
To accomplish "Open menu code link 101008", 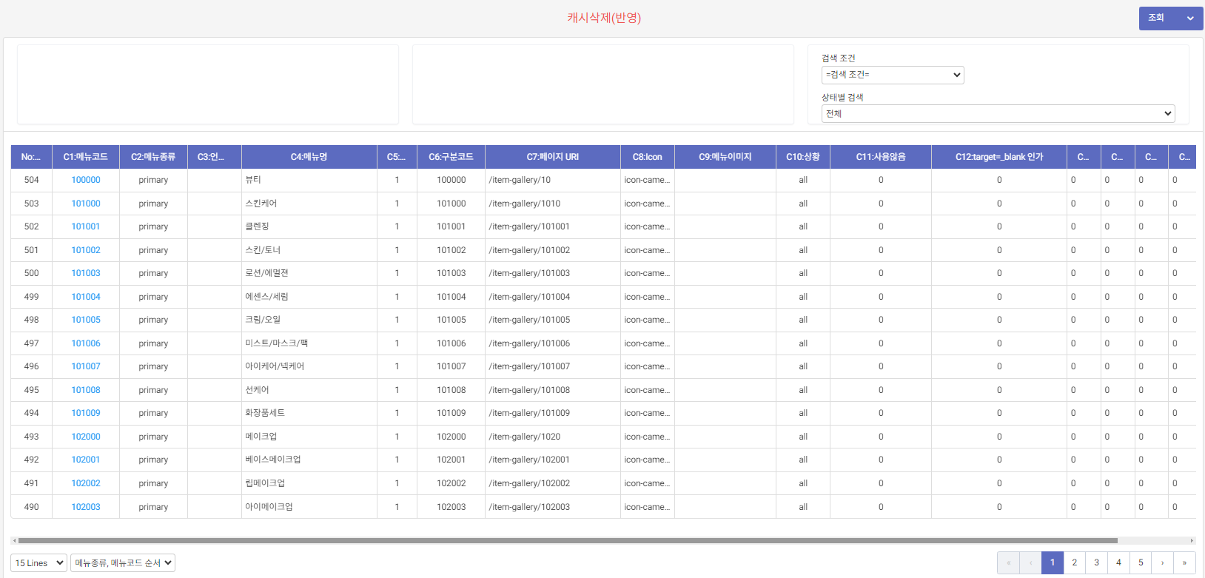I will coord(86,390).
